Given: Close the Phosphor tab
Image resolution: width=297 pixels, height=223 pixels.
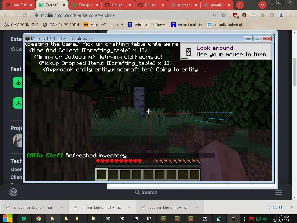Looking at the screenshot, I should [97, 5].
